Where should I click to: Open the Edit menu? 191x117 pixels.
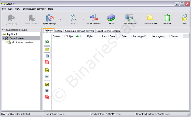click(10, 9)
